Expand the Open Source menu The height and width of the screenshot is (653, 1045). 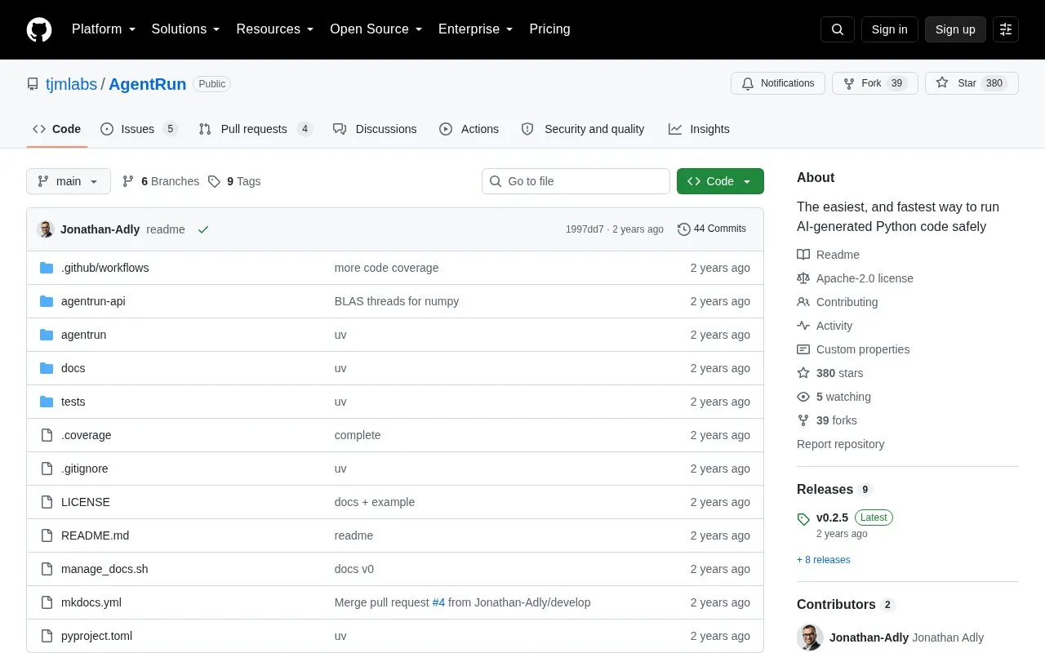[376, 29]
